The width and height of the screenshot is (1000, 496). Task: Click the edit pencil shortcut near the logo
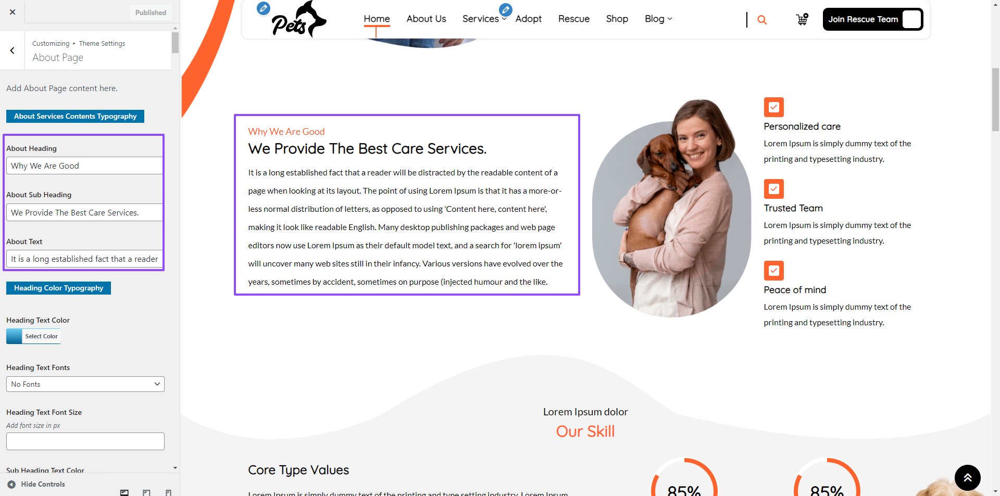click(264, 8)
